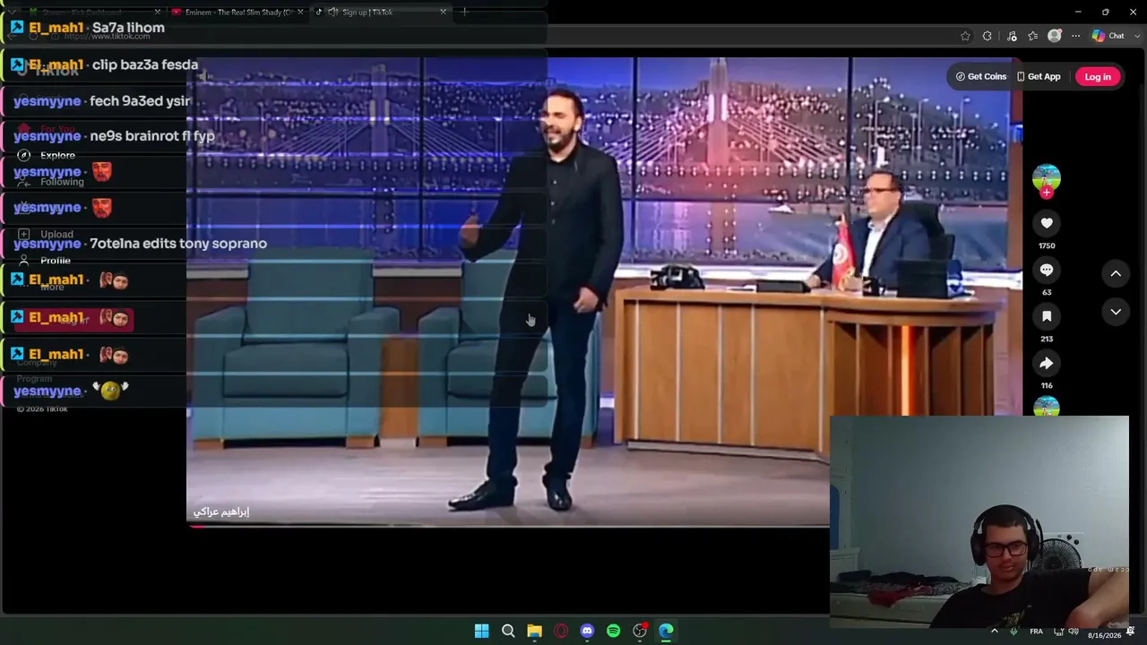Click the 213 saves count
This screenshot has height=645, width=1147.
coord(1047,339)
